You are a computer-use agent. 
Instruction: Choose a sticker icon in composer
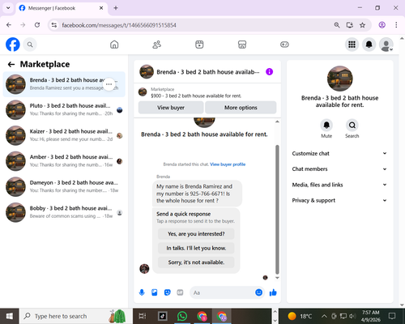click(x=168, y=292)
